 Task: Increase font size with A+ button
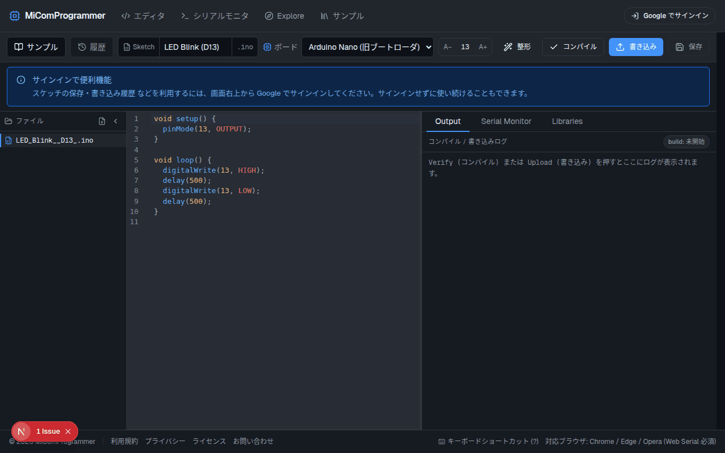pos(483,47)
